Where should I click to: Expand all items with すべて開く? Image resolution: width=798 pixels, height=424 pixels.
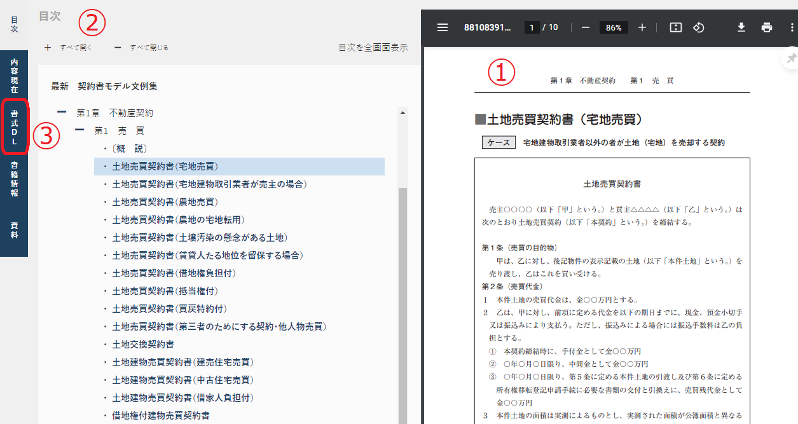69,48
